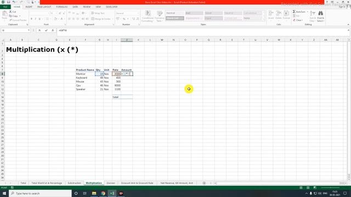Select the Rate value 8000 for Cpu
Screen dimensions: 351x197
(116, 85)
